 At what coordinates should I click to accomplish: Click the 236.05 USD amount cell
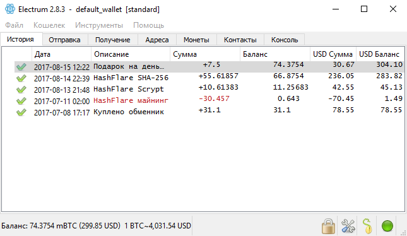(341, 76)
